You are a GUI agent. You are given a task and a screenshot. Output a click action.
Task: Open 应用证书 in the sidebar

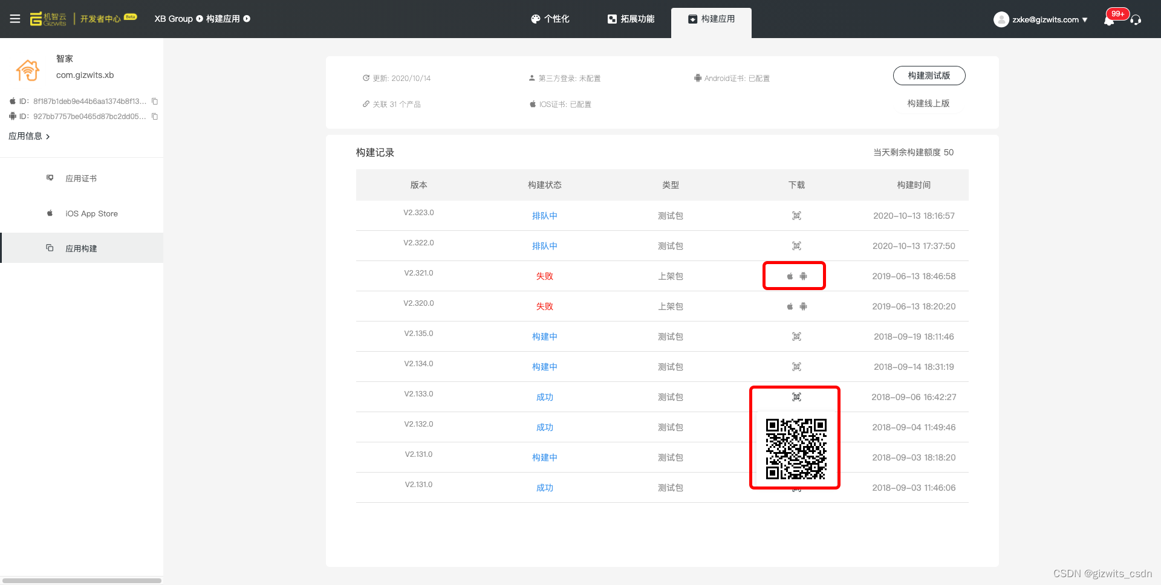(x=82, y=178)
